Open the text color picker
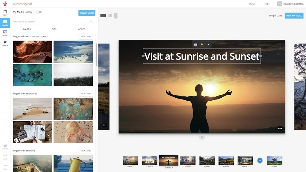 point(202,44)
